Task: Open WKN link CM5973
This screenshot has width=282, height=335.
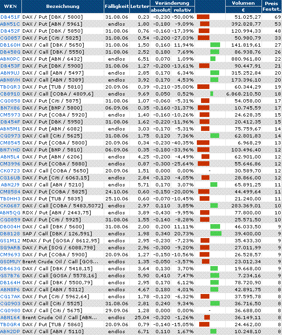Action: [x=10, y=115]
